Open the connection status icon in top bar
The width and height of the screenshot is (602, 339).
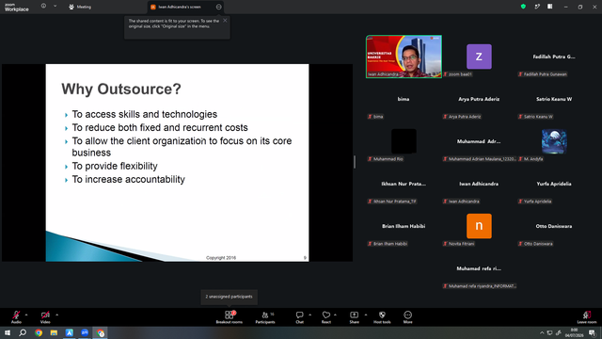537,7
